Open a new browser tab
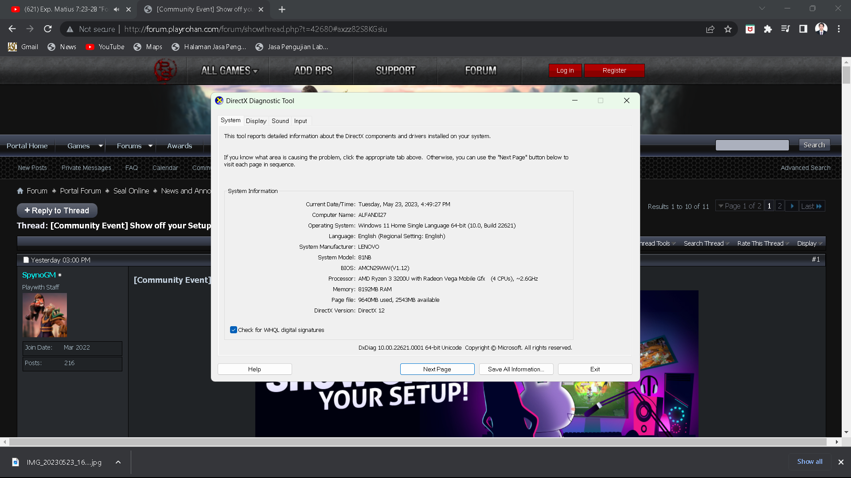The height and width of the screenshot is (478, 851). coord(282,9)
